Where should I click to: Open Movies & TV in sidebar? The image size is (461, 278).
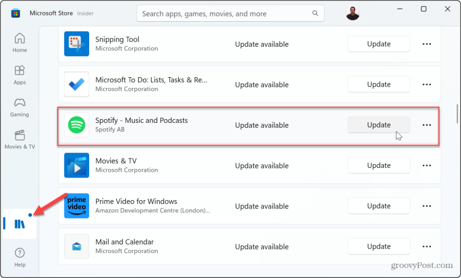pos(19,140)
